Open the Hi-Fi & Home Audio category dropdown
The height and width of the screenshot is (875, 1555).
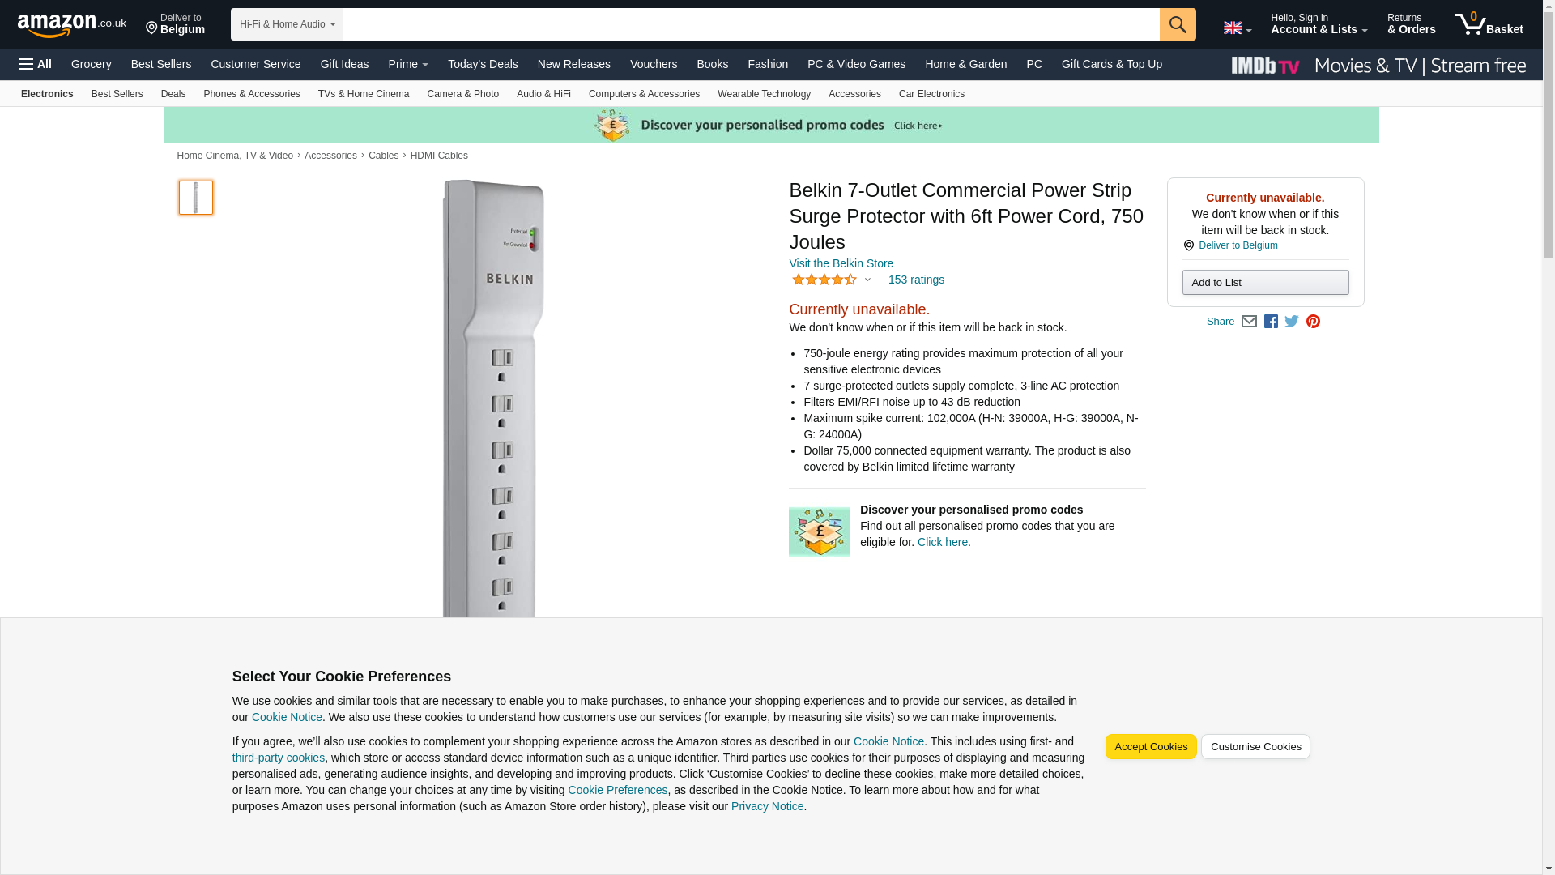tap(287, 24)
